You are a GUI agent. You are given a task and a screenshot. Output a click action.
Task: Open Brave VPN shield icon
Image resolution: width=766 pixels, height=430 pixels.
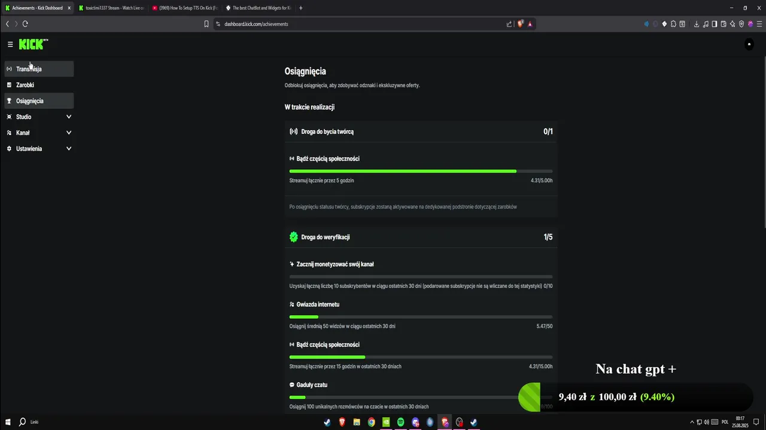click(741, 24)
